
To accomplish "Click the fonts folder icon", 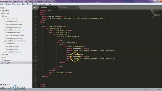I will [3, 55].
